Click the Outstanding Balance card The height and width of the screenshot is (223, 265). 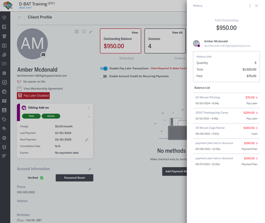[x=120, y=41]
